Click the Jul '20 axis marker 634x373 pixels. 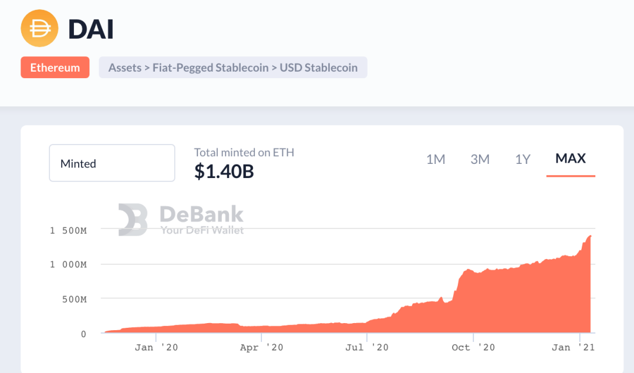click(x=367, y=347)
